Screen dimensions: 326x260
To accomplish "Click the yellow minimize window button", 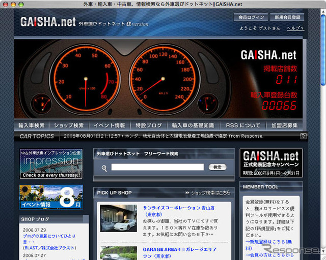I will pyautogui.click(x=13, y=4).
